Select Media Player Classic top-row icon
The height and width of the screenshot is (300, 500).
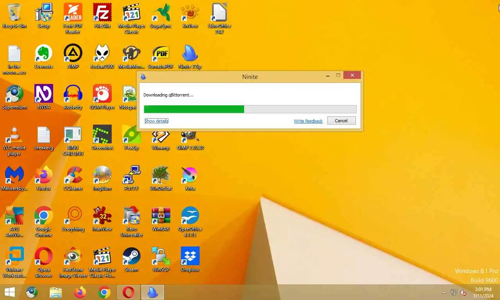[x=132, y=19]
